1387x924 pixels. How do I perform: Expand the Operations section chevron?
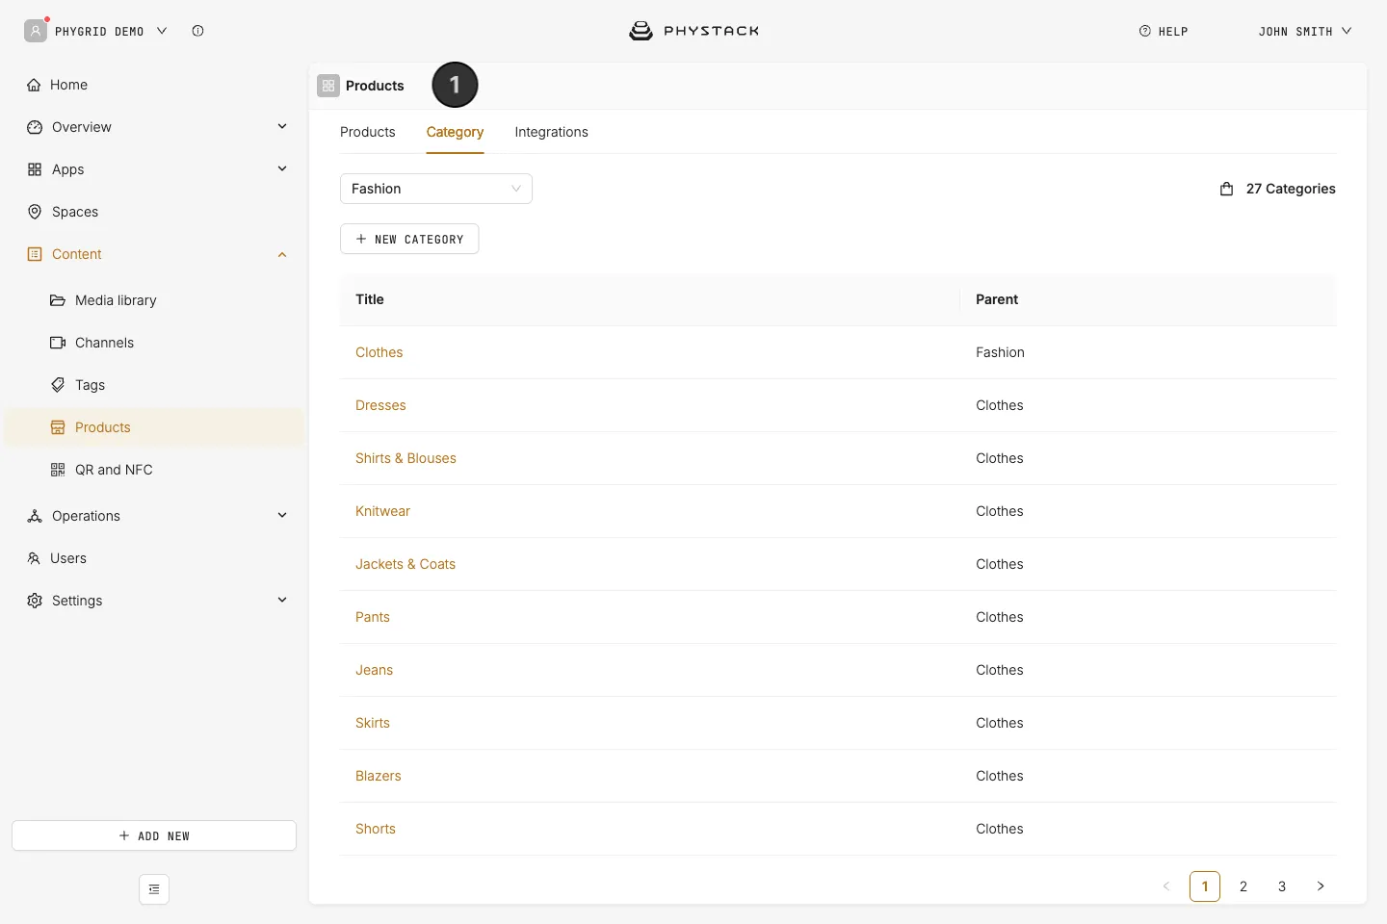click(x=282, y=515)
